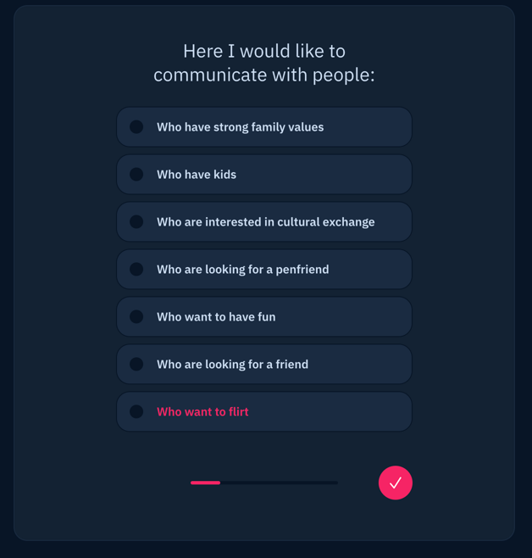Confirm selection with the pink checkmark button
This screenshot has width=532, height=558.
pyautogui.click(x=395, y=483)
